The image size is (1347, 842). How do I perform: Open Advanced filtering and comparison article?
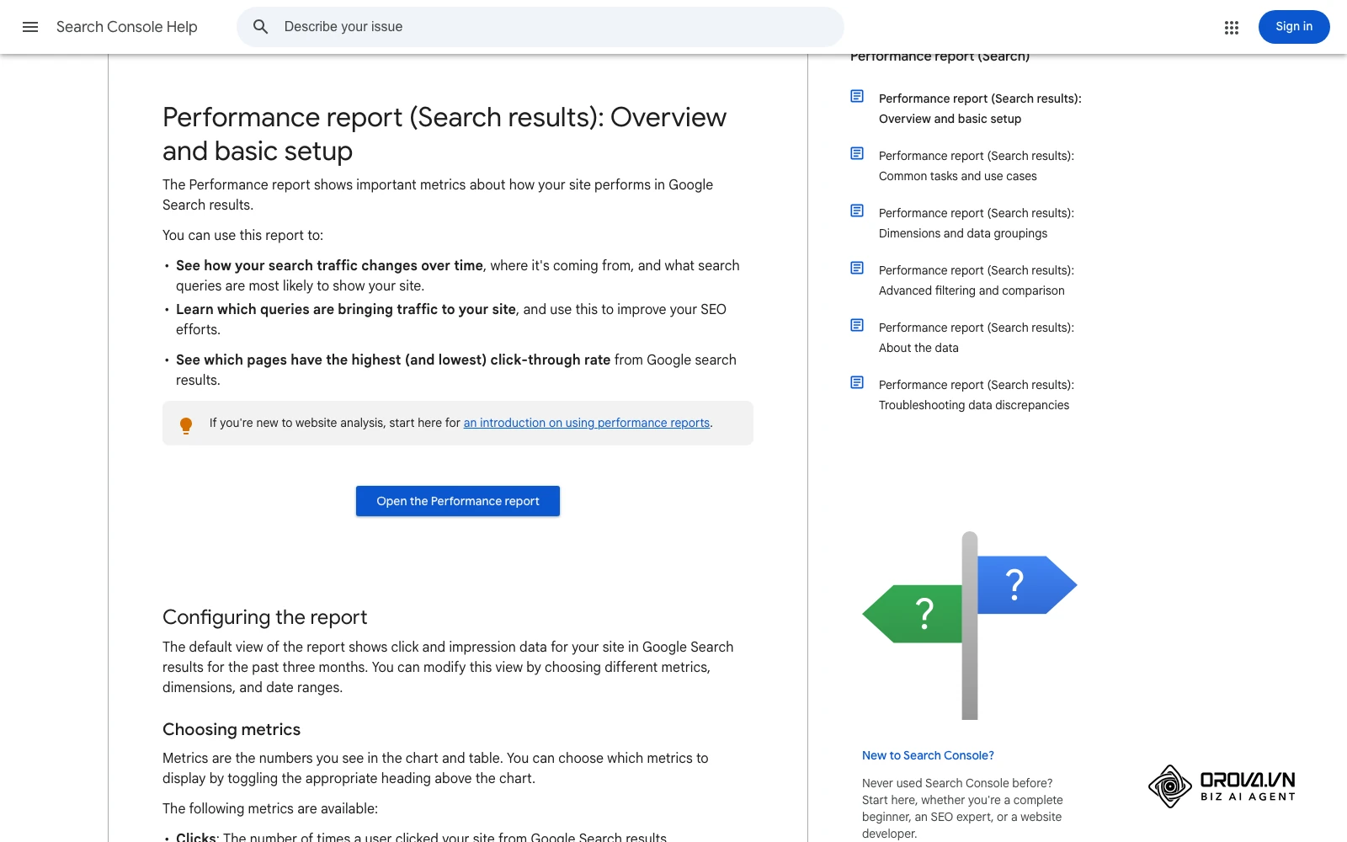click(977, 280)
